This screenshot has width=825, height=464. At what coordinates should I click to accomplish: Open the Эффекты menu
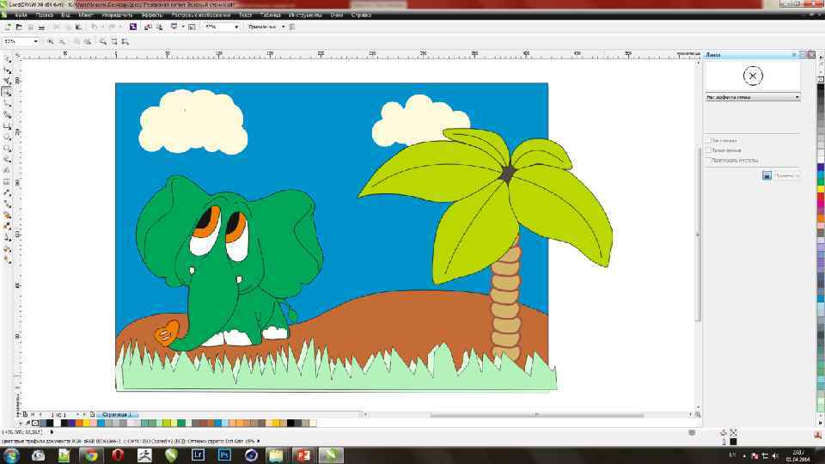(152, 15)
